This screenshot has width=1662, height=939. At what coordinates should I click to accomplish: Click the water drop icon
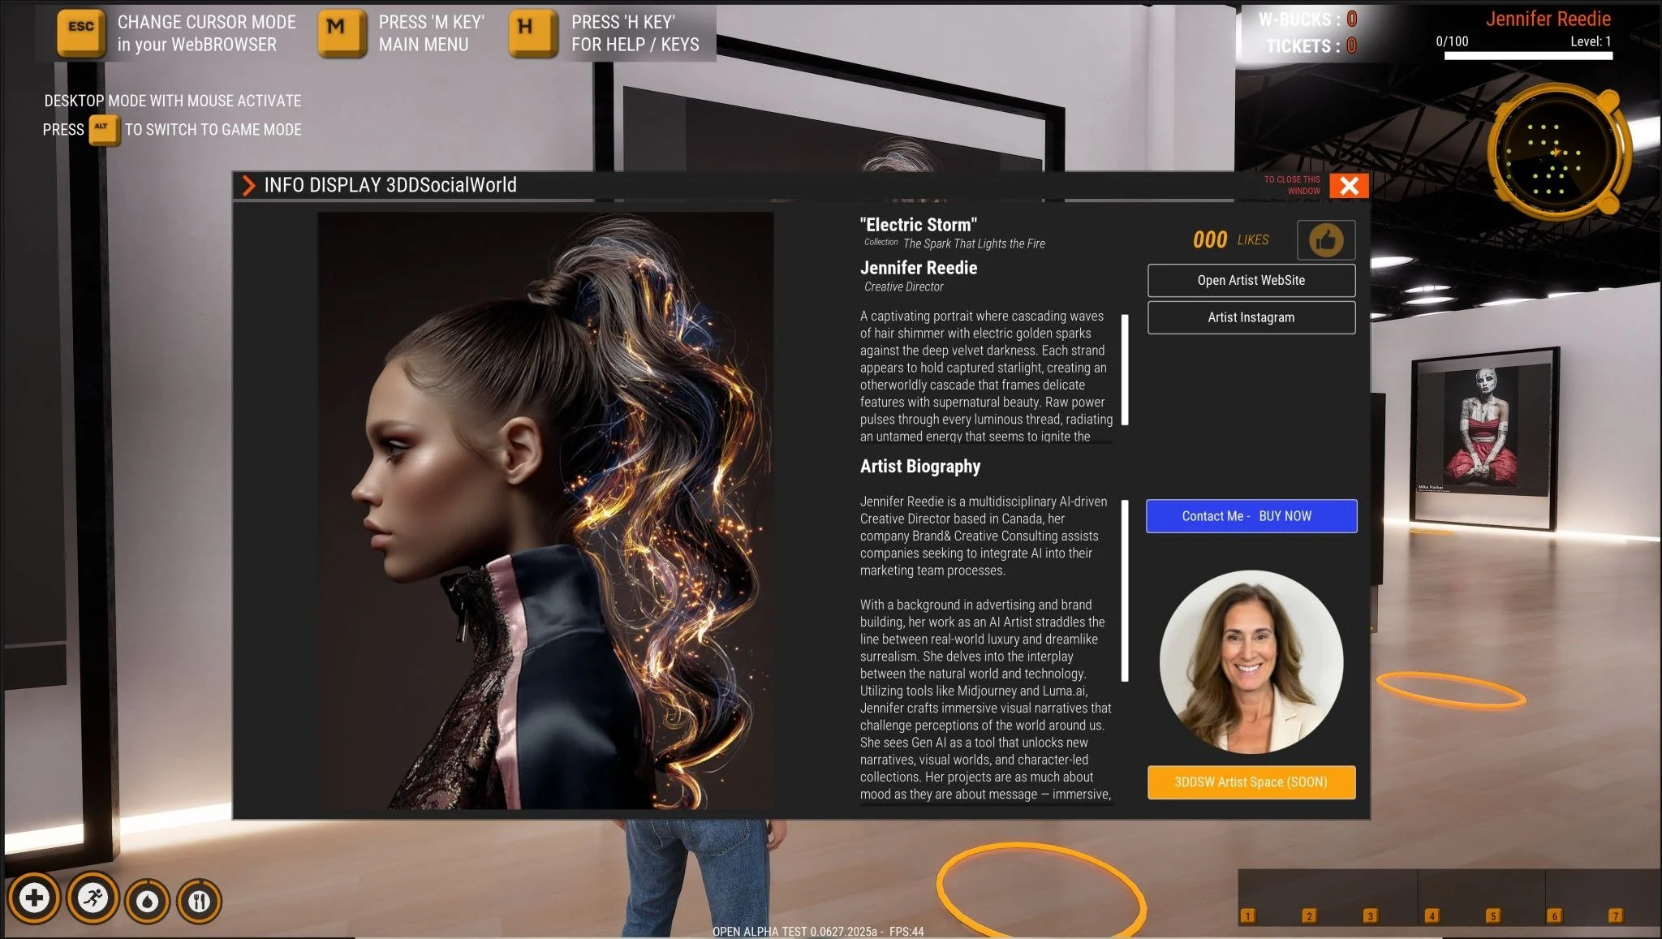[147, 902]
